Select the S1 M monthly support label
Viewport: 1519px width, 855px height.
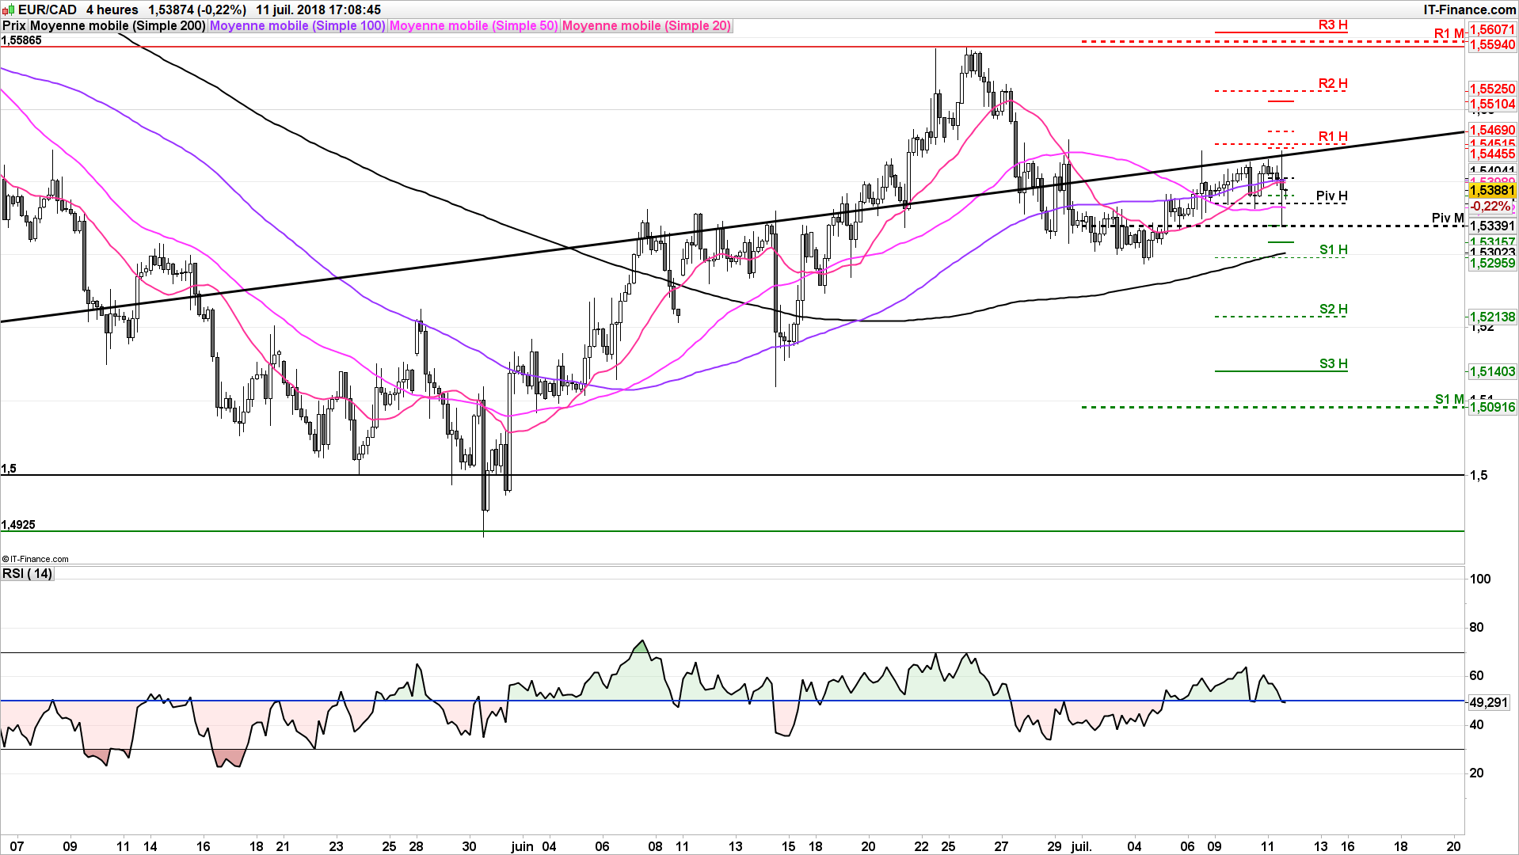click(1450, 400)
